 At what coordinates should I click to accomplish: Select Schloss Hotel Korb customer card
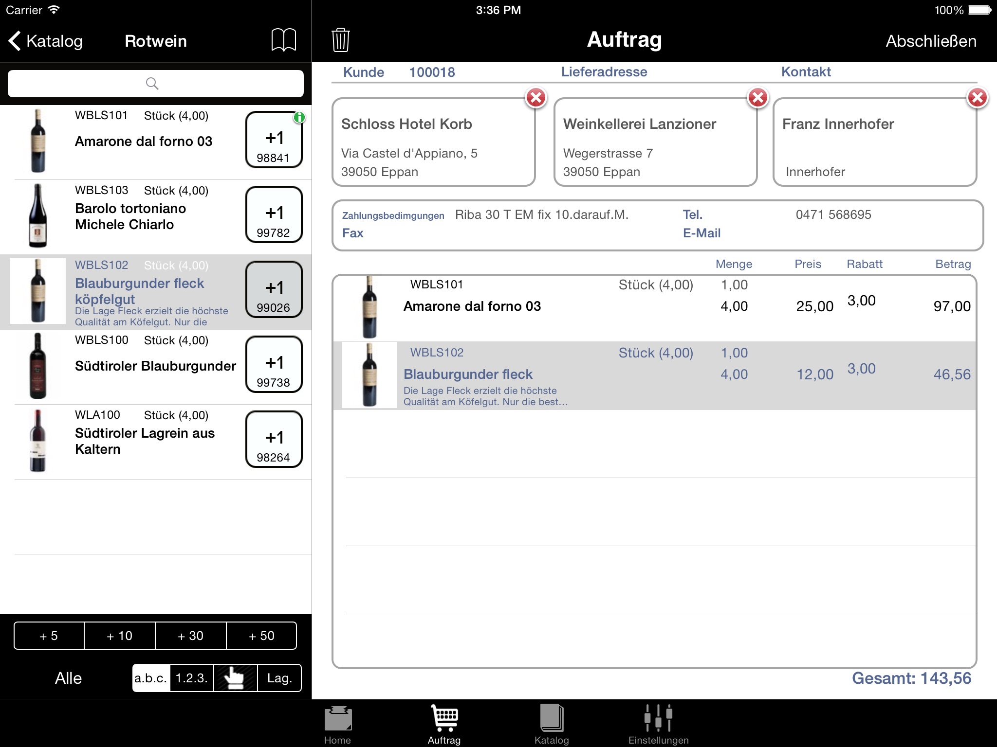coord(433,142)
